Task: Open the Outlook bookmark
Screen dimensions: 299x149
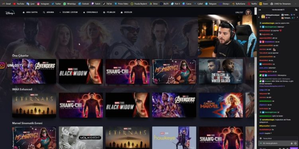Action: (84, 4)
